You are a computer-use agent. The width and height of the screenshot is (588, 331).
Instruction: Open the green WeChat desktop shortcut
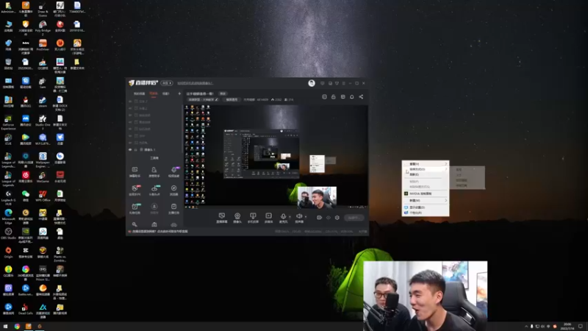[26, 196]
